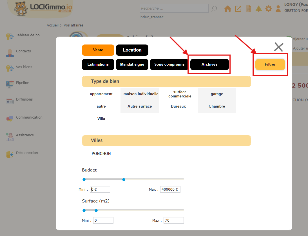Click the yellow paper plane icon
Screen dimensions: 308x236
click(259, 9)
